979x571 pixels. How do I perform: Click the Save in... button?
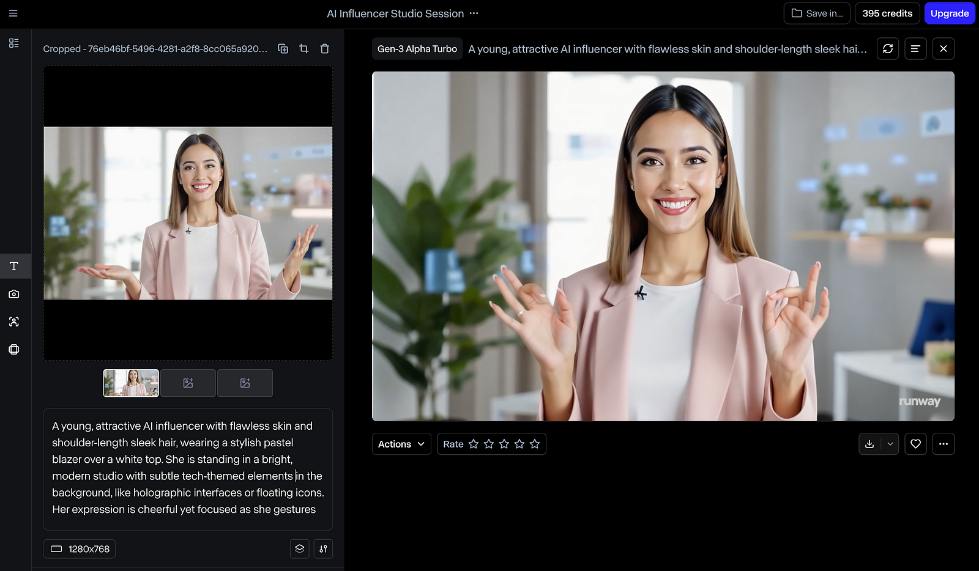click(x=816, y=13)
